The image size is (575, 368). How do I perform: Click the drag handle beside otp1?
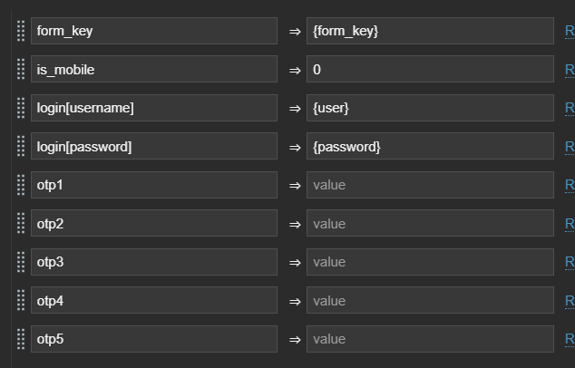click(21, 185)
